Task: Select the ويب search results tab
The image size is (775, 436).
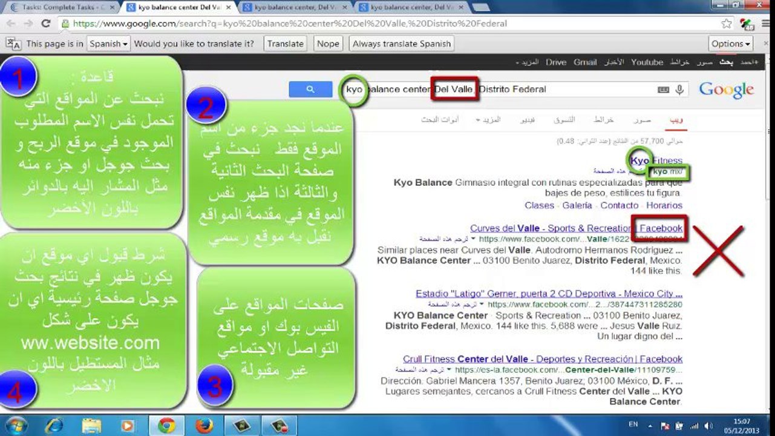Action: click(x=676, y=120)
